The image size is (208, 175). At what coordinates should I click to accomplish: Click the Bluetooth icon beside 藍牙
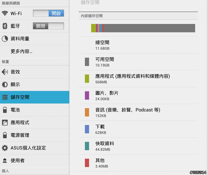pyautogui.click(x=5, y=26)
